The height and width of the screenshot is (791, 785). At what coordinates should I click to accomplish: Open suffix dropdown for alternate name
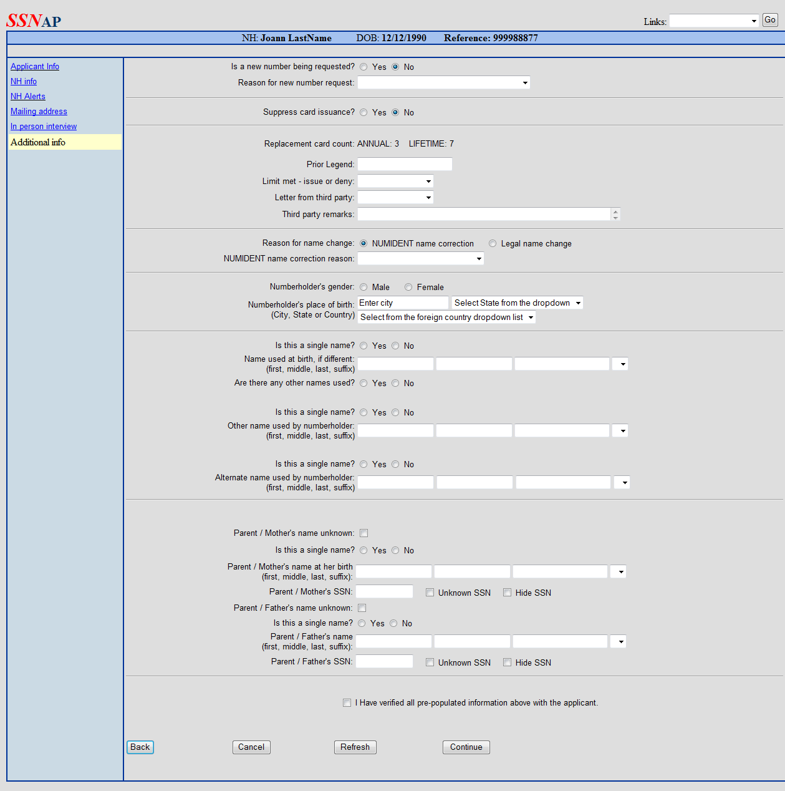[622, 482]
